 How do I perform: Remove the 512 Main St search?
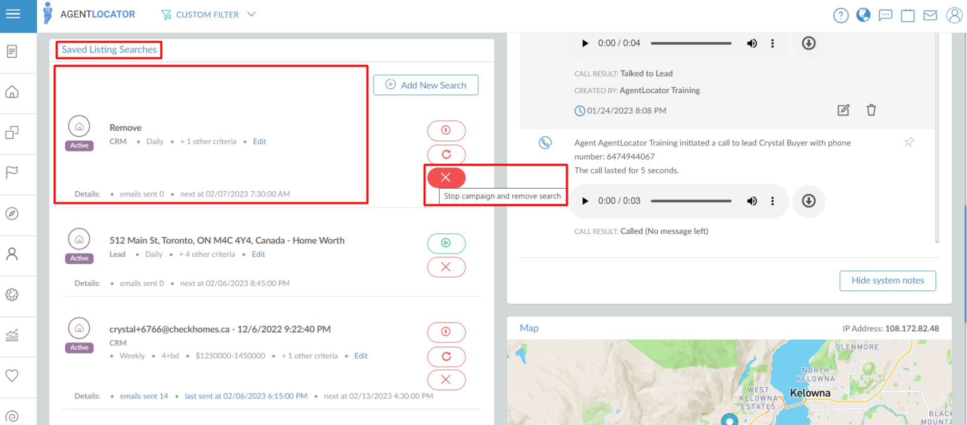pyautogui.click(x=446, y=267)
